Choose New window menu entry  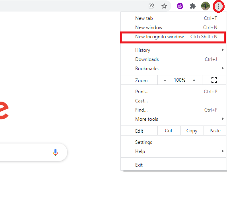click(173, 27)
